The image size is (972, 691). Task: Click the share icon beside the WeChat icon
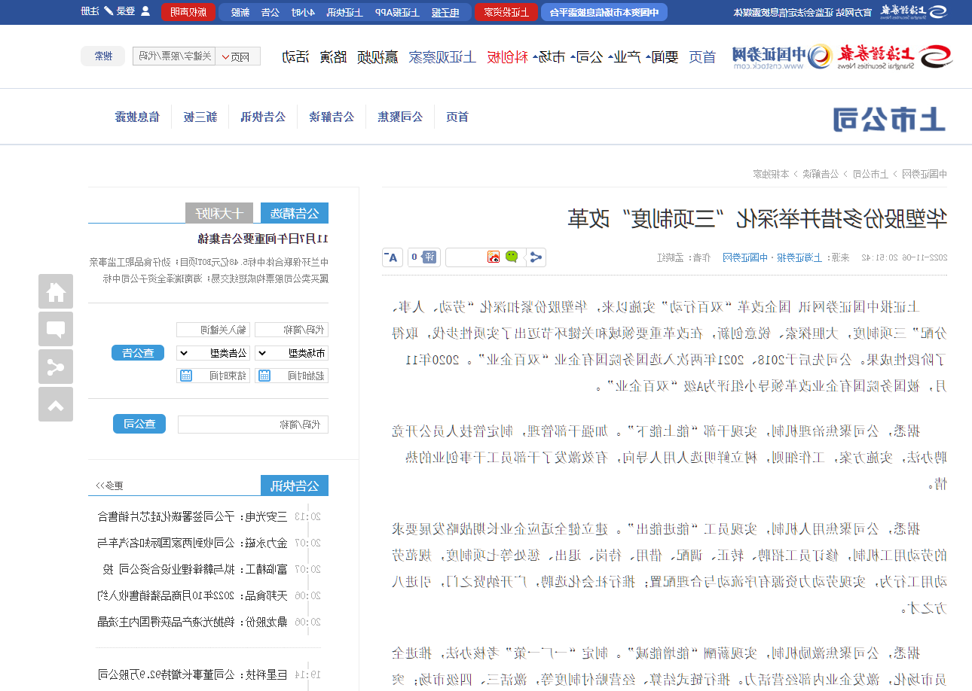tap(536, 257)
